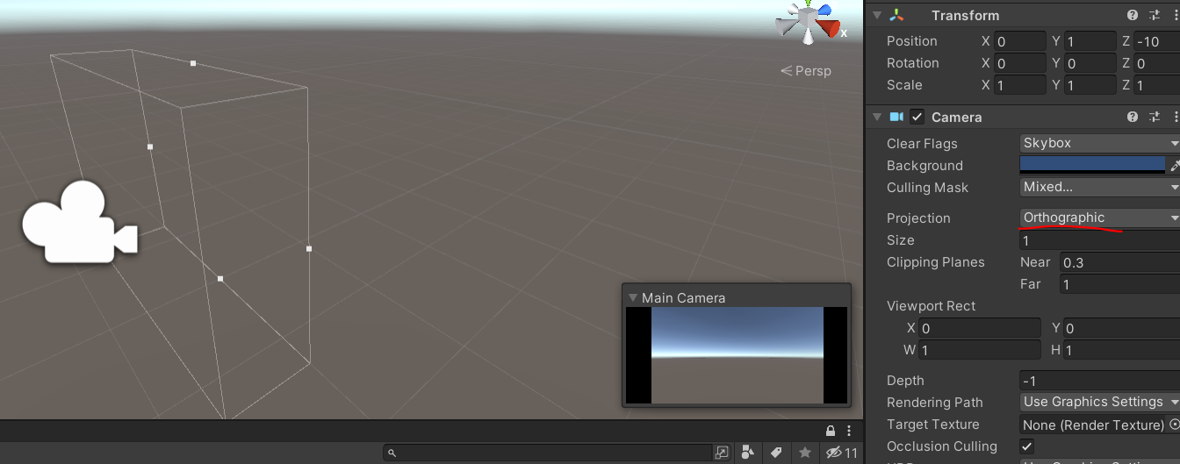The width and height of the screenshot is (1180, 464).
Task: Open the Clear Flags dropdown
Action: [1100, 143]
